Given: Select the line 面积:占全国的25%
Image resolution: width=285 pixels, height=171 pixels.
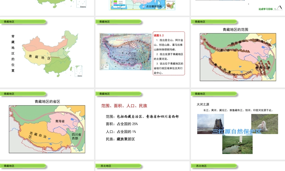Looking at the screenshot, I should pyautogui.click(x=122, y=124).
